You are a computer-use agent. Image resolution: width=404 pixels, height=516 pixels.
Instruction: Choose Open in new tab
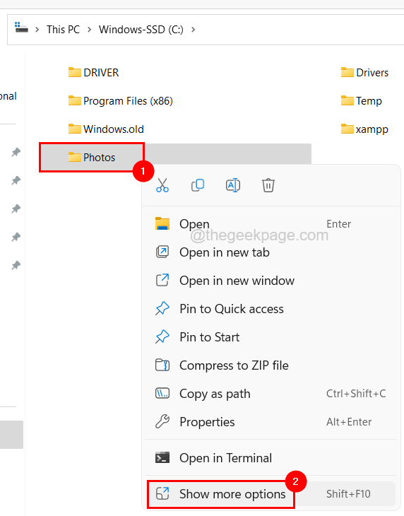[x=270, y=252]
